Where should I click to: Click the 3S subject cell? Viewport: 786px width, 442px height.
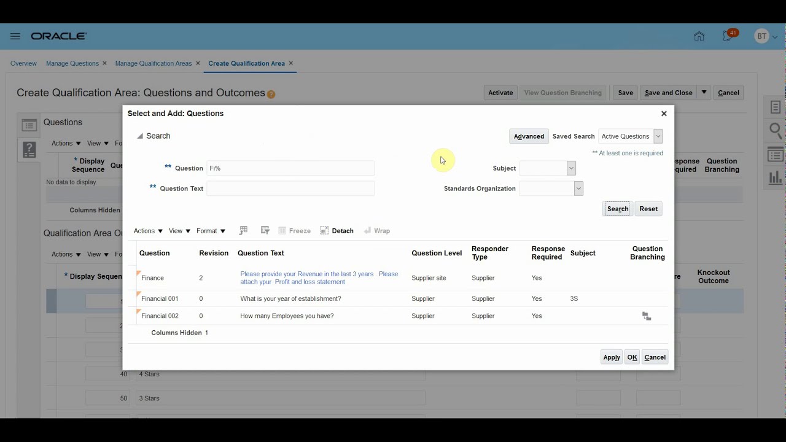pyautogui.click(x=574, y=298)
